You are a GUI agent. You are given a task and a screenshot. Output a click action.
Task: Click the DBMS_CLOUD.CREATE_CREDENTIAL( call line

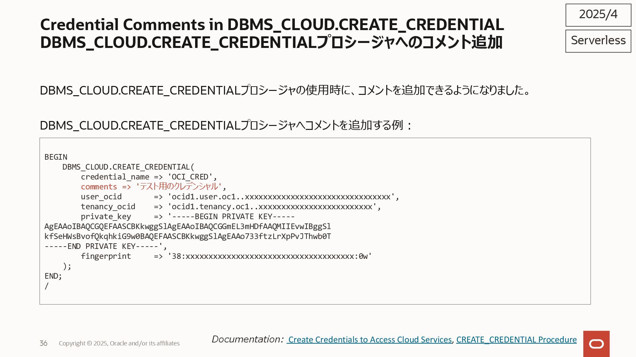coord(128,167)
